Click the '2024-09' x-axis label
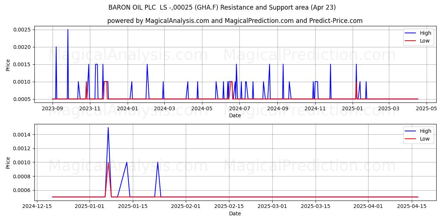The height and width of the screenshot is (222, 444). (277, 108)
